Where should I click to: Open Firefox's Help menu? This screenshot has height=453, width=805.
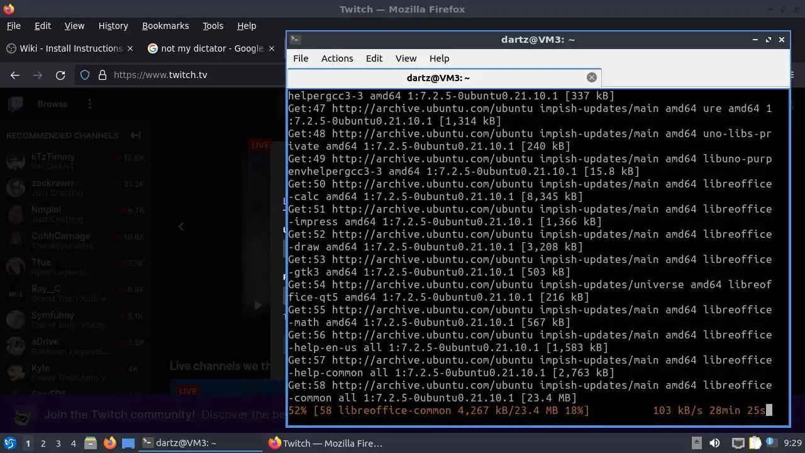pos(247,26)
